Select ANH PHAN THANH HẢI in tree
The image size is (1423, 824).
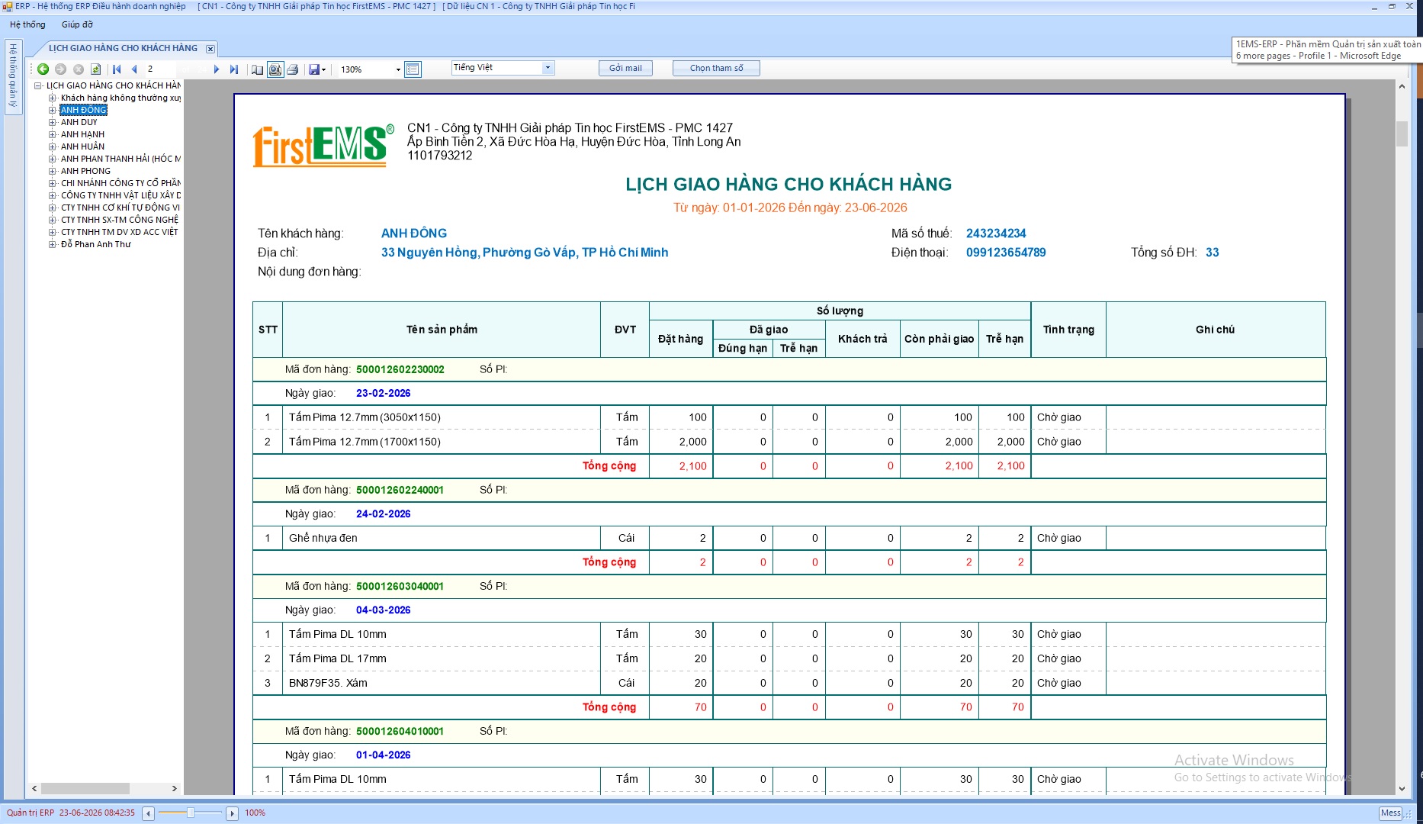coord(120,159)
